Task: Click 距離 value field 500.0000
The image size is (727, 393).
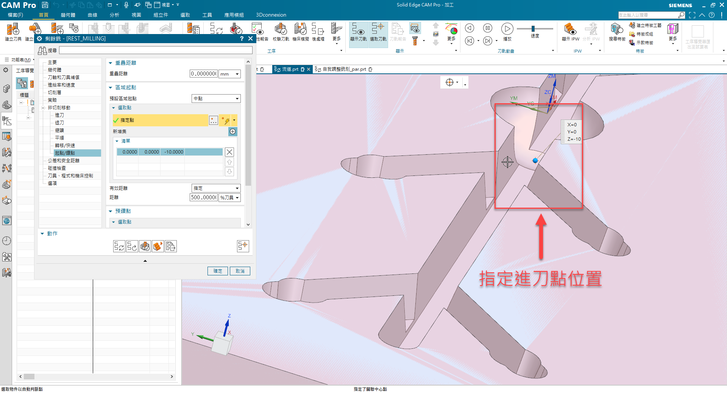Action: click(204, 198)
